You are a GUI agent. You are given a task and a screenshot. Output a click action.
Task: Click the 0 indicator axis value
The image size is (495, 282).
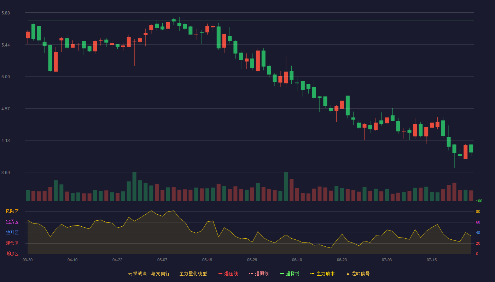[x=477, y=254]
